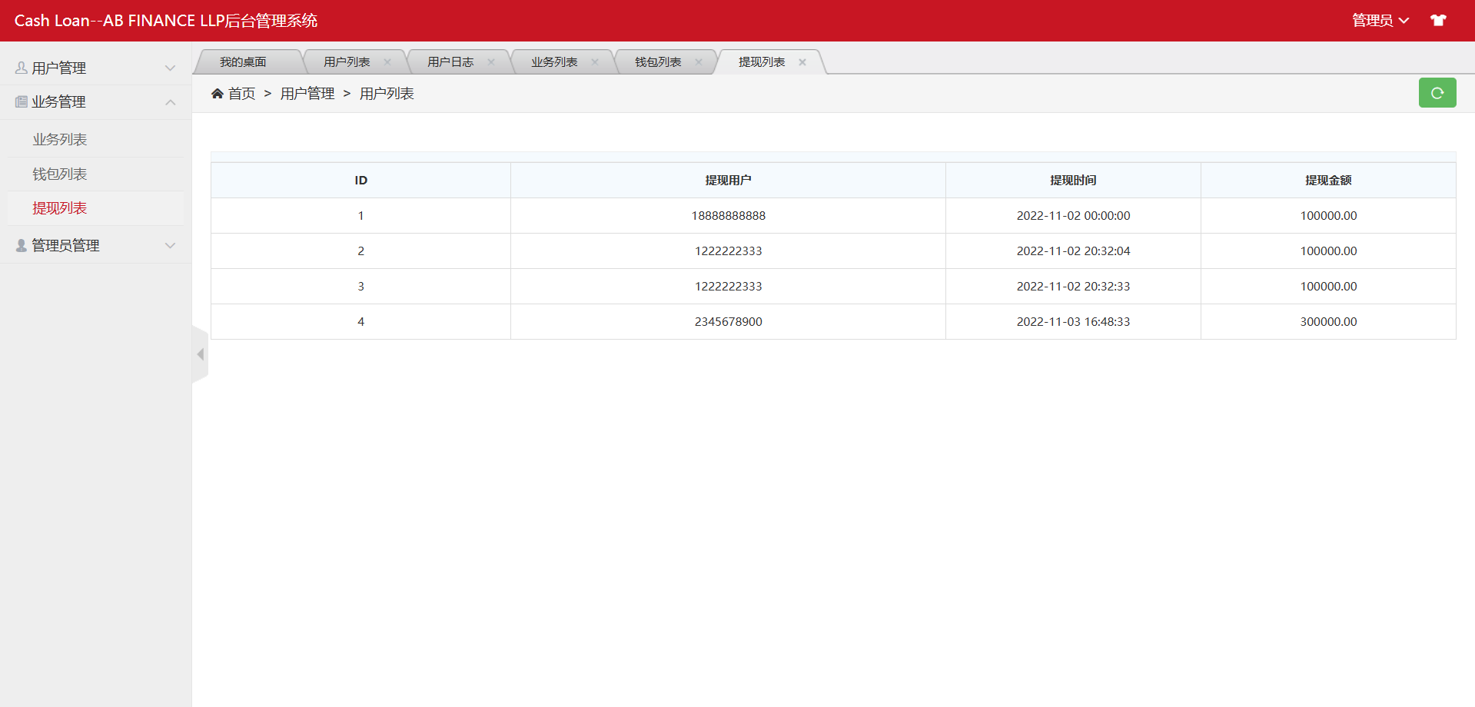Click the home icon in breadcrumb

(x=218, y=94)
